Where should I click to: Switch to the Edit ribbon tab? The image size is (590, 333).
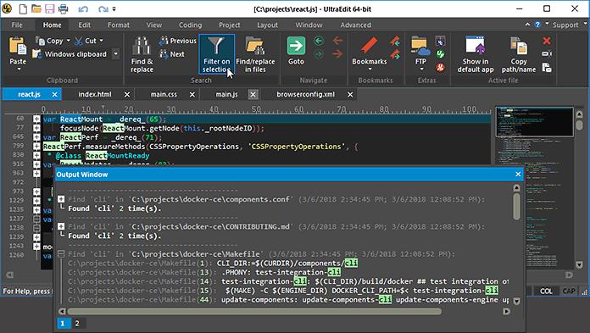84,25
